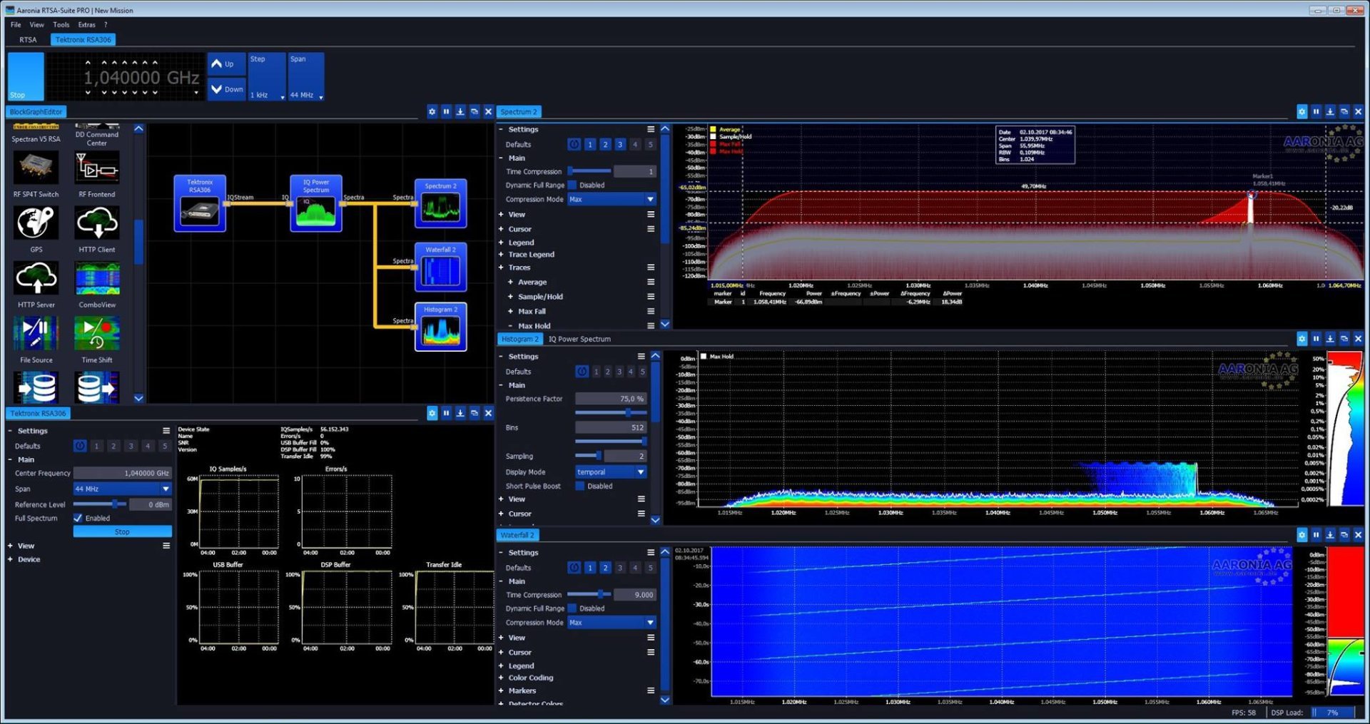Image resolution: width=1370 pixels, height=724 pixels.
Task: Select the RF Frontend block icon
Action: [97, 168]
